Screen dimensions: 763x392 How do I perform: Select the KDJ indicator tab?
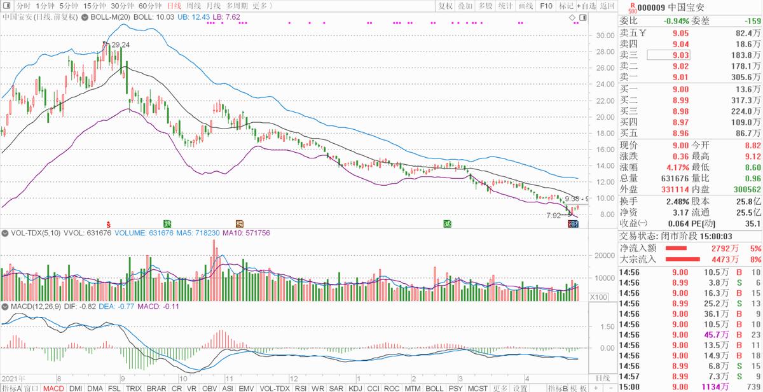click(x=356, y=388)
